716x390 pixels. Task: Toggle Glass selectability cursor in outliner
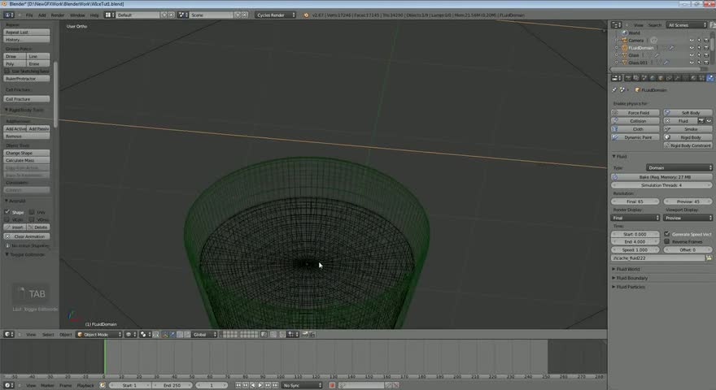pyautogui.click(x=699, y=55)
